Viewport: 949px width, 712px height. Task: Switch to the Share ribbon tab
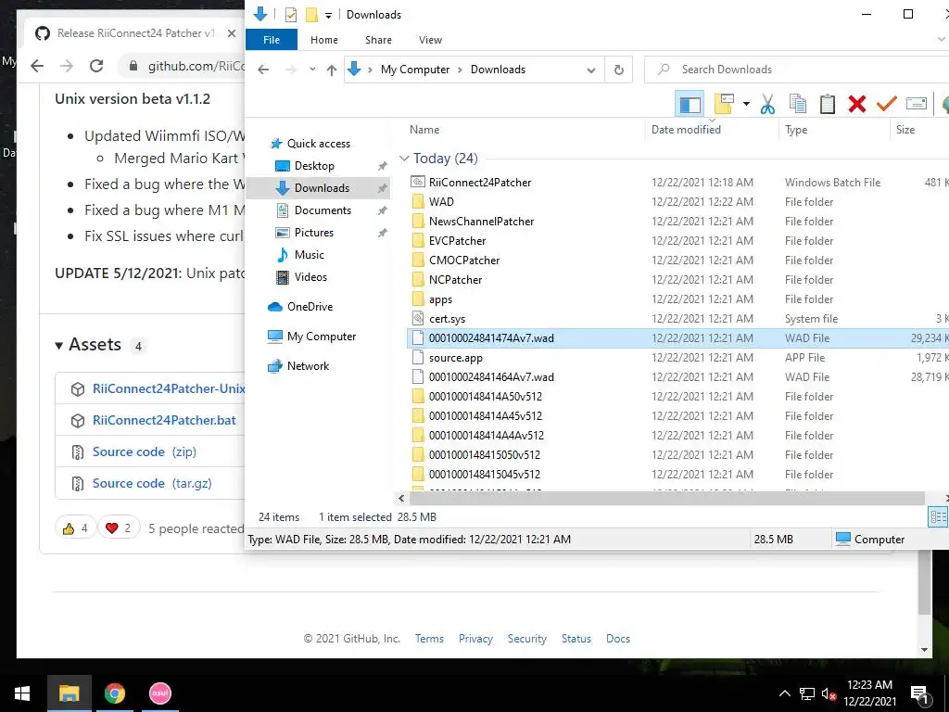(x=378, y=40)
